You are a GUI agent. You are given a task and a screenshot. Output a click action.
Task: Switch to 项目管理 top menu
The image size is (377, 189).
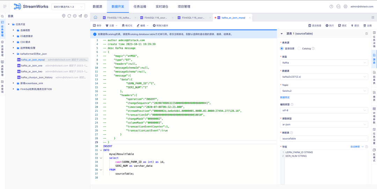click(184, 7)
